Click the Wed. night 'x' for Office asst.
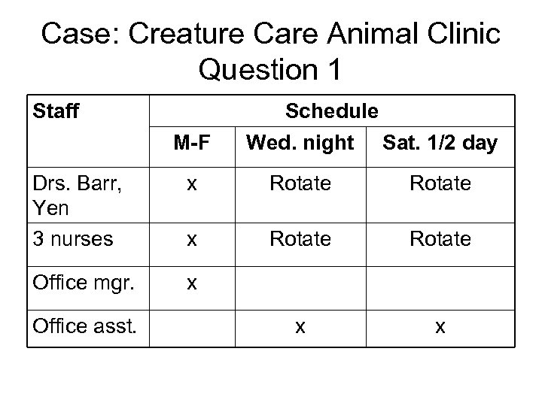 [300, 327]
